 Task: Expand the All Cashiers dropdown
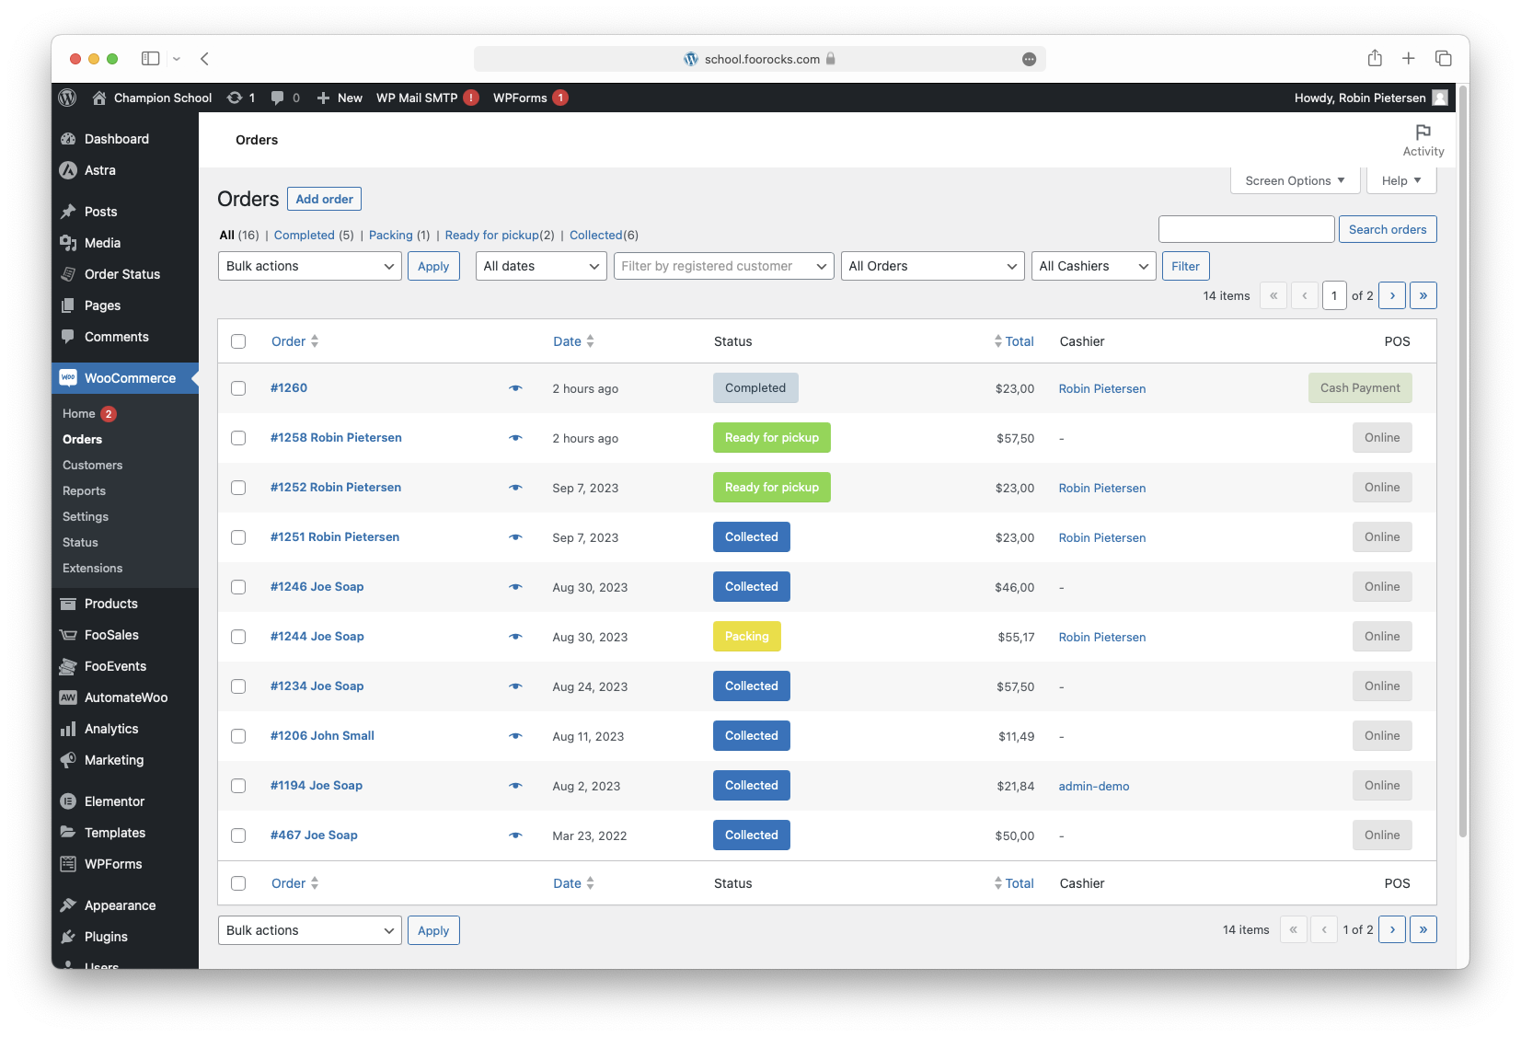[1093, 266]
